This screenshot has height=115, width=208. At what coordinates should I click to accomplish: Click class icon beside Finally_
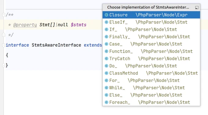coord(106,37)
